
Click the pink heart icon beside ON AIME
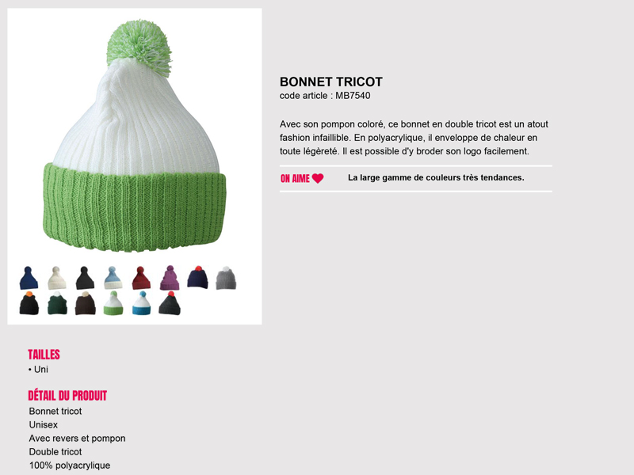tap(318, 179)
